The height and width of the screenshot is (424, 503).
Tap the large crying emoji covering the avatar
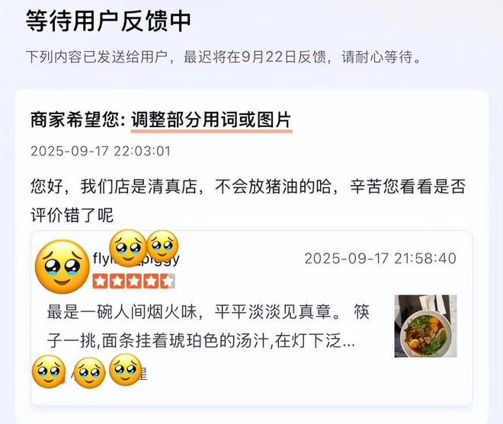62,266
